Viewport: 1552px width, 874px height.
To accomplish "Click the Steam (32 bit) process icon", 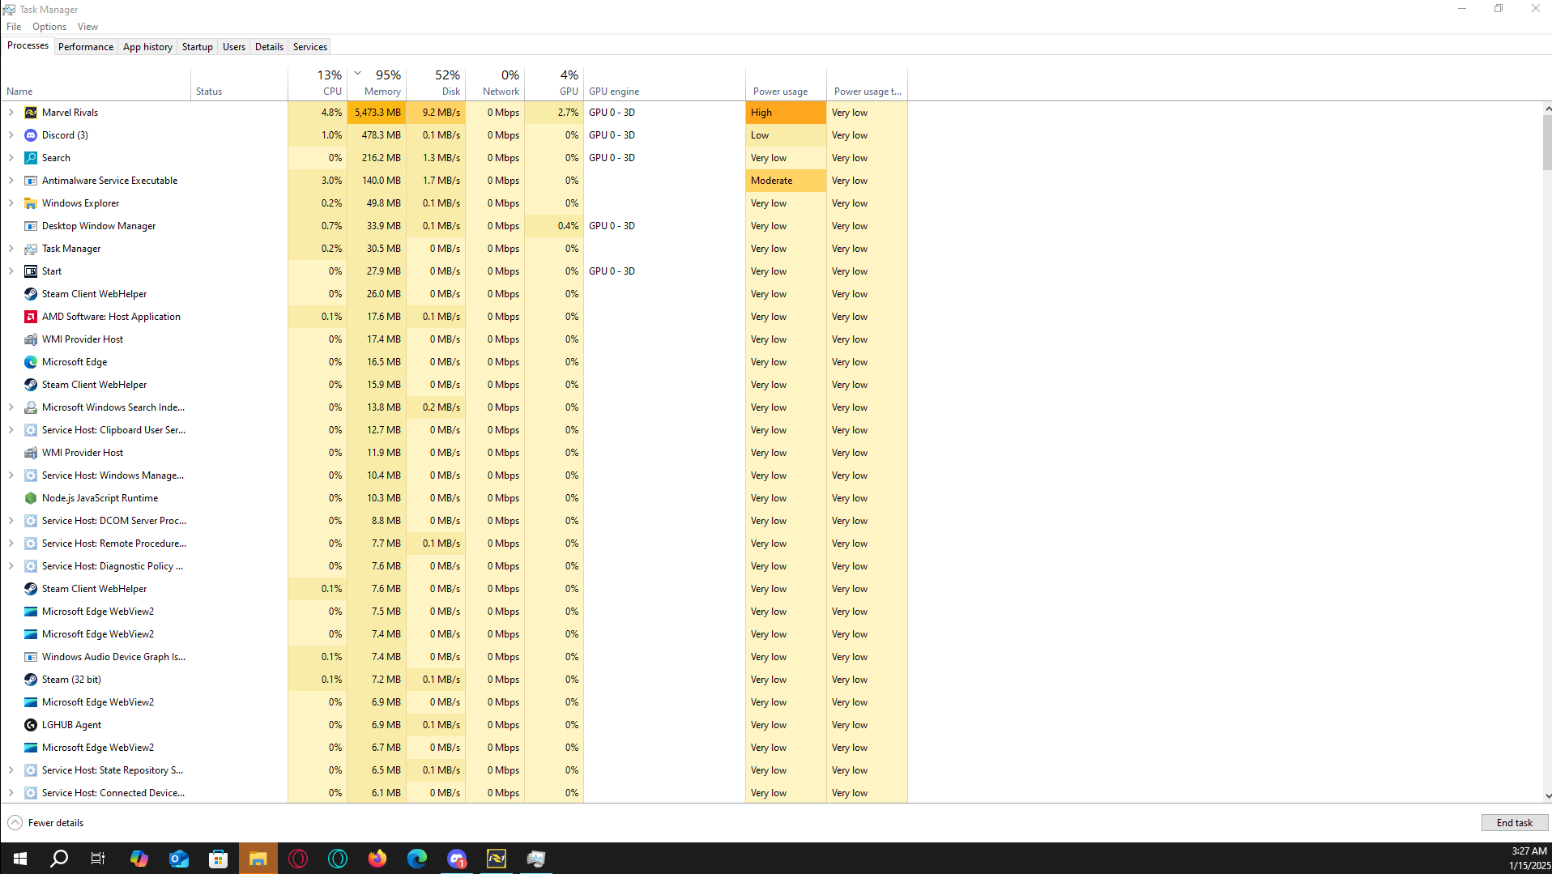I will (x=31, y=680).
